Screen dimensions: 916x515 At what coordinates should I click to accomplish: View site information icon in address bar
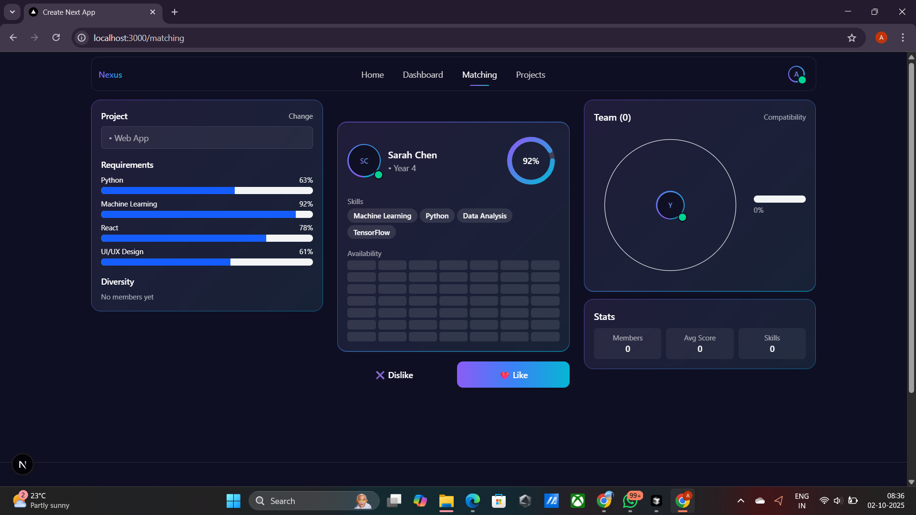pyautogui.click(x=82, y=38)
